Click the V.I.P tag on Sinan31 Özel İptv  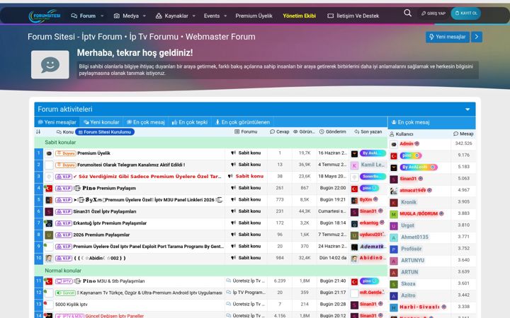pyautogui.click(x=64, y=211)
